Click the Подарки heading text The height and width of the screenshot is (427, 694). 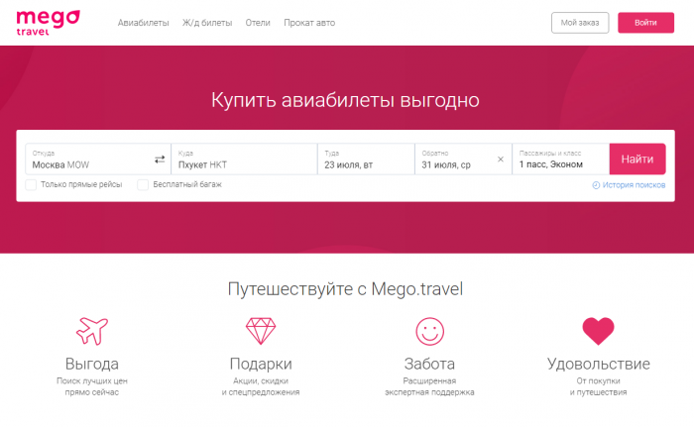[x=261, y=364]
